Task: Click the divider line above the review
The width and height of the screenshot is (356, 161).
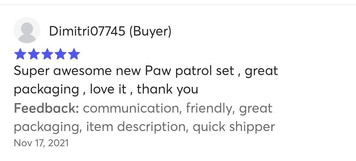Action: [178, 5]
